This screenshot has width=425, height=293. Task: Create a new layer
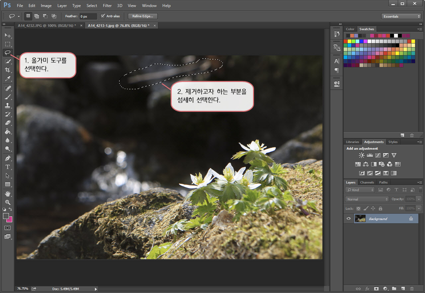403,289
